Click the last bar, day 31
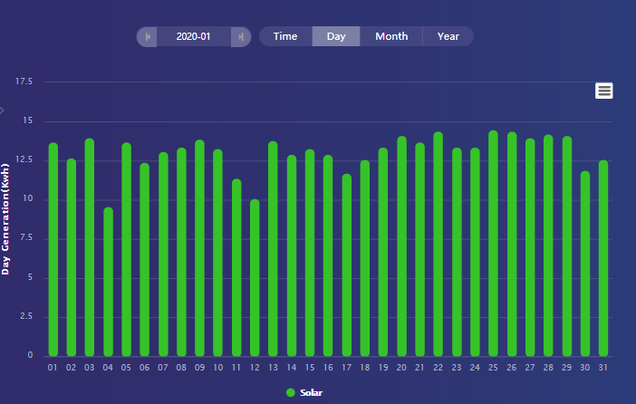The width and height of the screenshot is (636, 404). point(603,258)
